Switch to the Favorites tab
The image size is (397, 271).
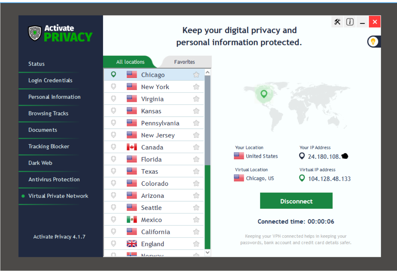(x=184, y=62)
